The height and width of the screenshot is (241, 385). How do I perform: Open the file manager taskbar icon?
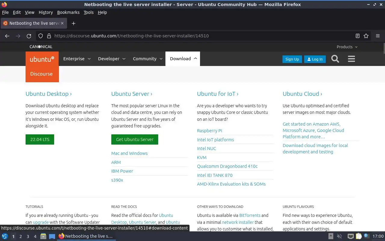pos(43,236)
